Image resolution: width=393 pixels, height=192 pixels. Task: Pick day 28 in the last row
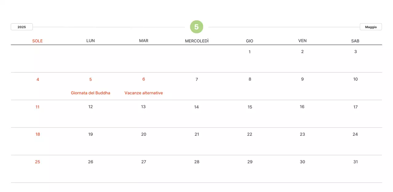pyautogui.click(x=197, y=162)
